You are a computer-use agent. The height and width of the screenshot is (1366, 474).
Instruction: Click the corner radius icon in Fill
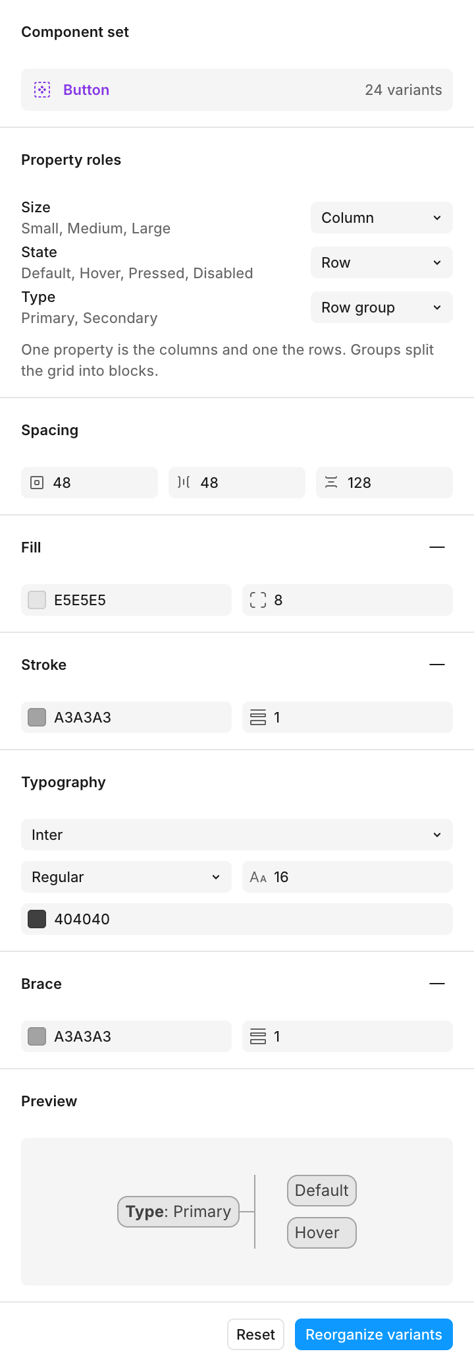(258, 600)
